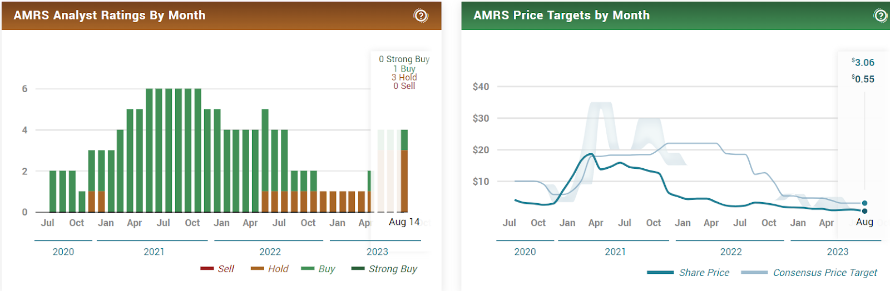Click the '3 Hold' tooltip line
The height and width of the screenshot is (291, 890).
pos(404,77)
